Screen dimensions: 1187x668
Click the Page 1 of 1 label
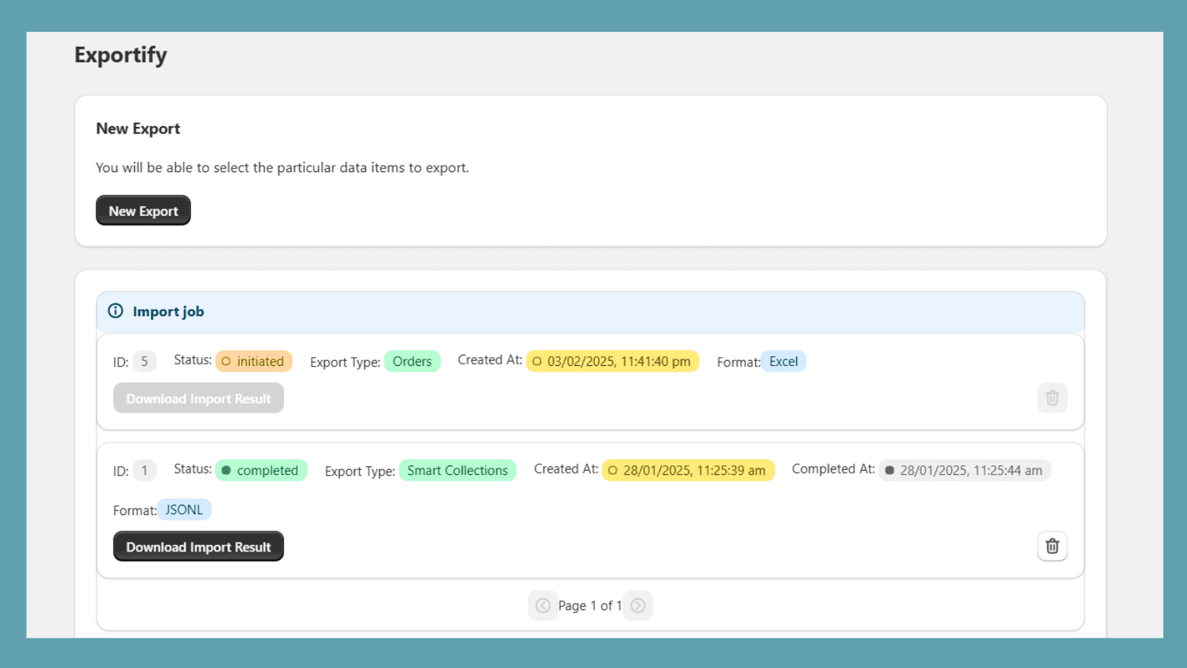click(x=591, y=605)
